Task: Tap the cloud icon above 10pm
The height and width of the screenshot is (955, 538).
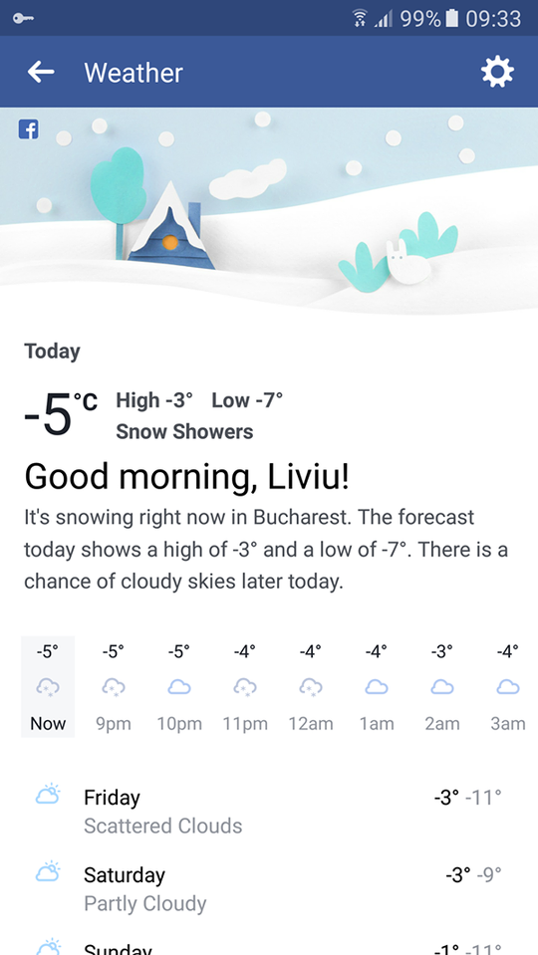Action: pyautogui.click(x=179, y=688)
